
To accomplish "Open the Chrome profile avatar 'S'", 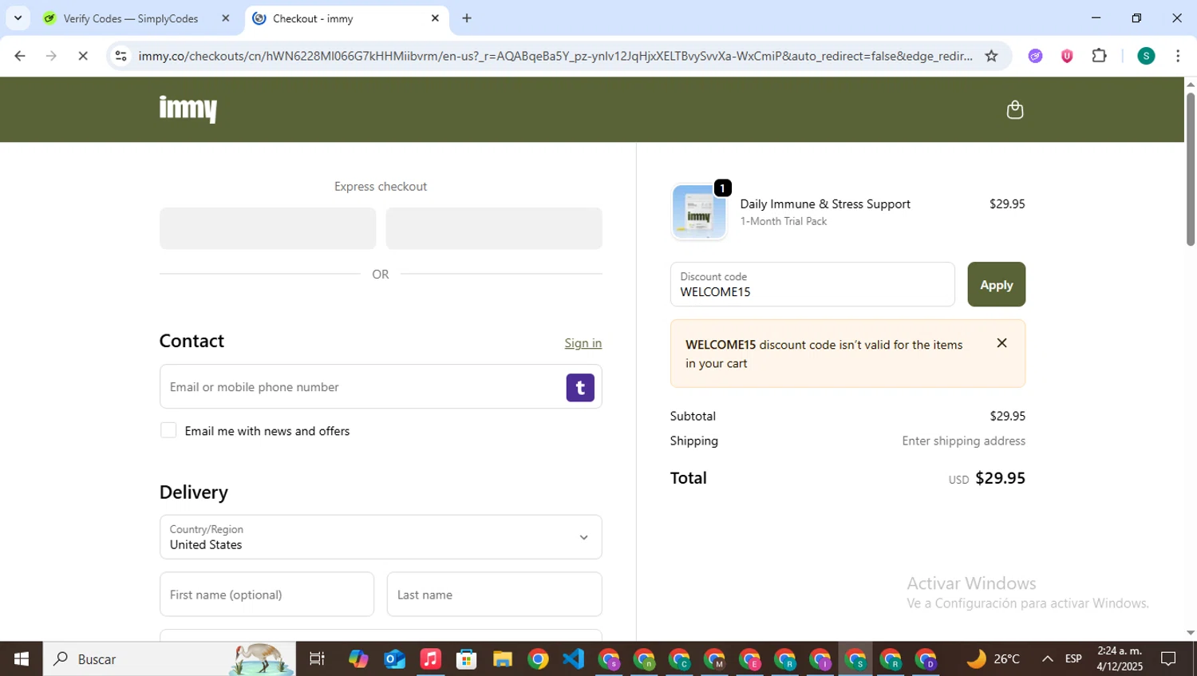I will 1146,56.
